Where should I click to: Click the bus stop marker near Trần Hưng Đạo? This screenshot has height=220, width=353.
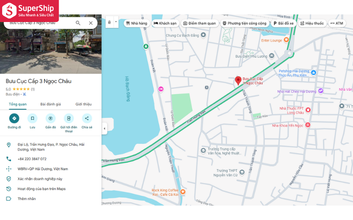pyautogui.click(x=207, y=87)
